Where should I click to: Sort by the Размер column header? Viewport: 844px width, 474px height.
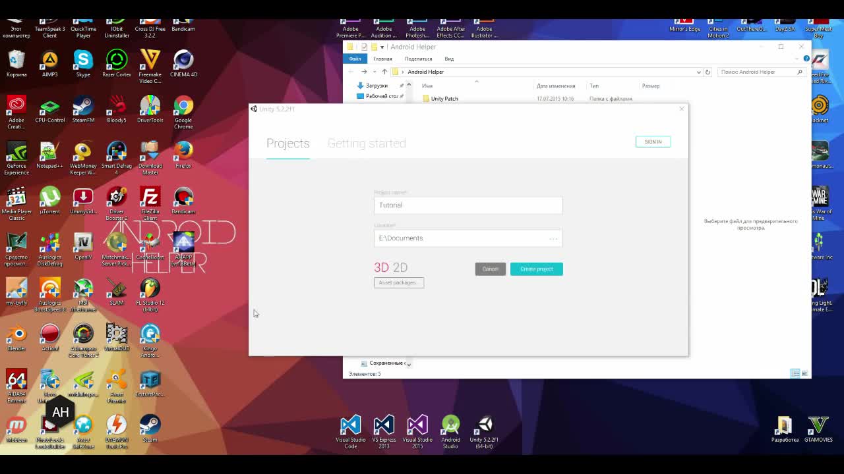pyautogui.click(x=651, y=86)
